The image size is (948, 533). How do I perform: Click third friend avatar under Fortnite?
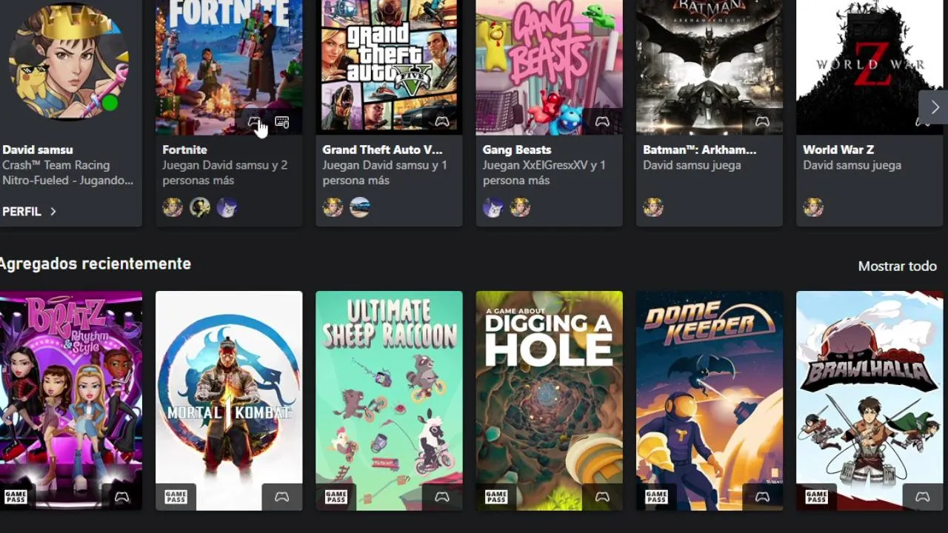(x=227, y=207)
